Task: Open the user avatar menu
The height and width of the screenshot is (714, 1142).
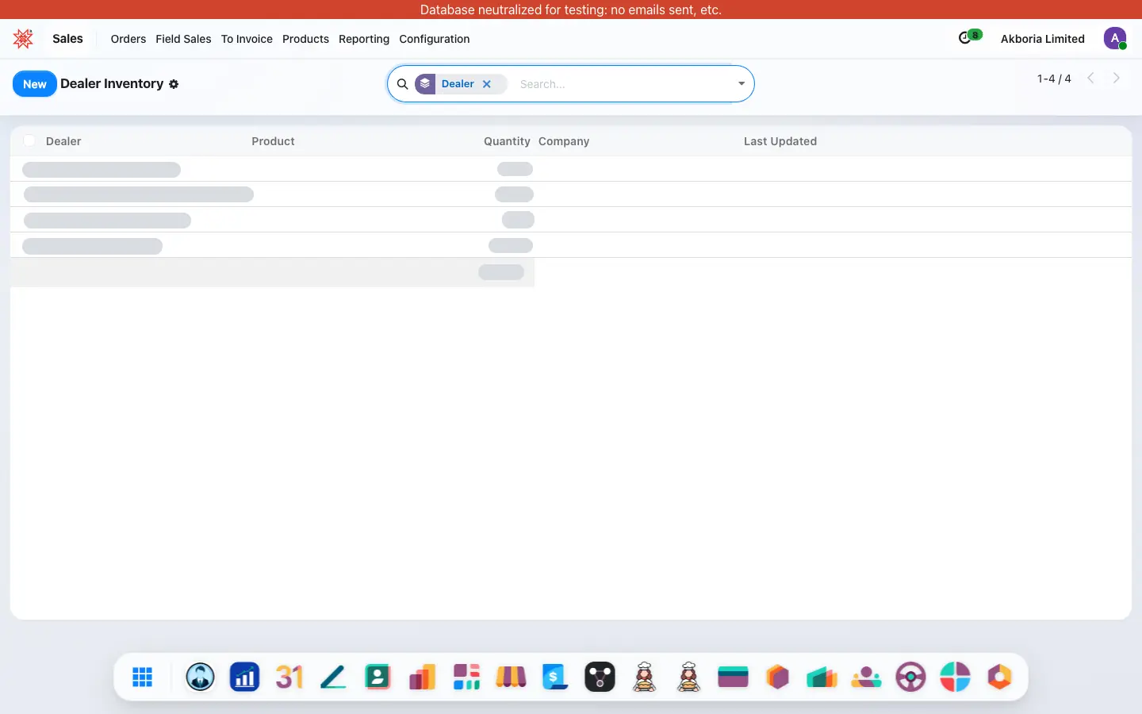Action: click(x=1115, y=38)
